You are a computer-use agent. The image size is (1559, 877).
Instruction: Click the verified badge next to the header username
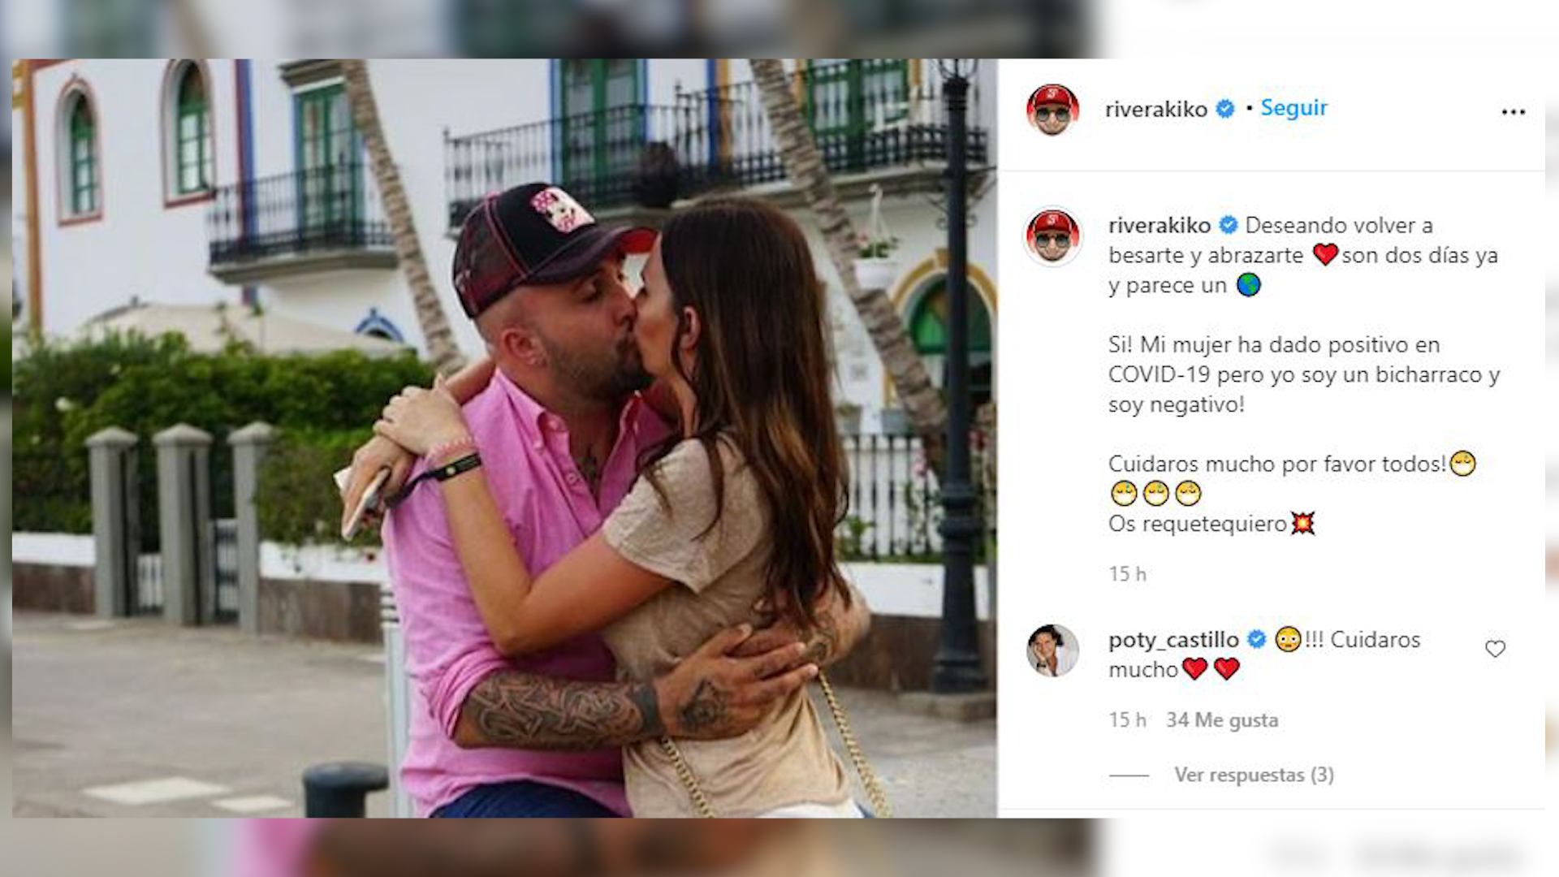(x=1225, y=108)
